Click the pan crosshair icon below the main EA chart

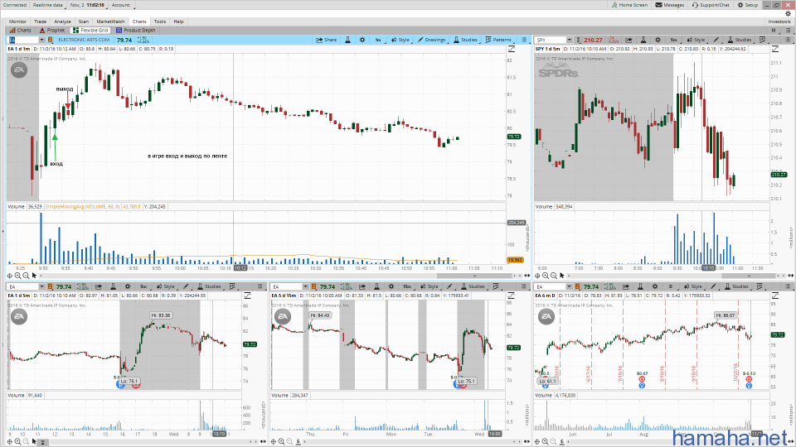(10, 276)
